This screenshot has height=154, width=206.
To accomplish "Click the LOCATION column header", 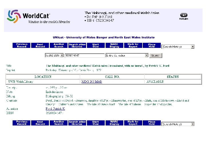I will 43,77.
